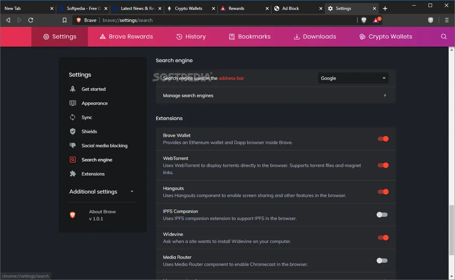The width and height of the screenshot is (455, 280).
Task: Toggle off the Hangouts extension
Action: (383, 191)
